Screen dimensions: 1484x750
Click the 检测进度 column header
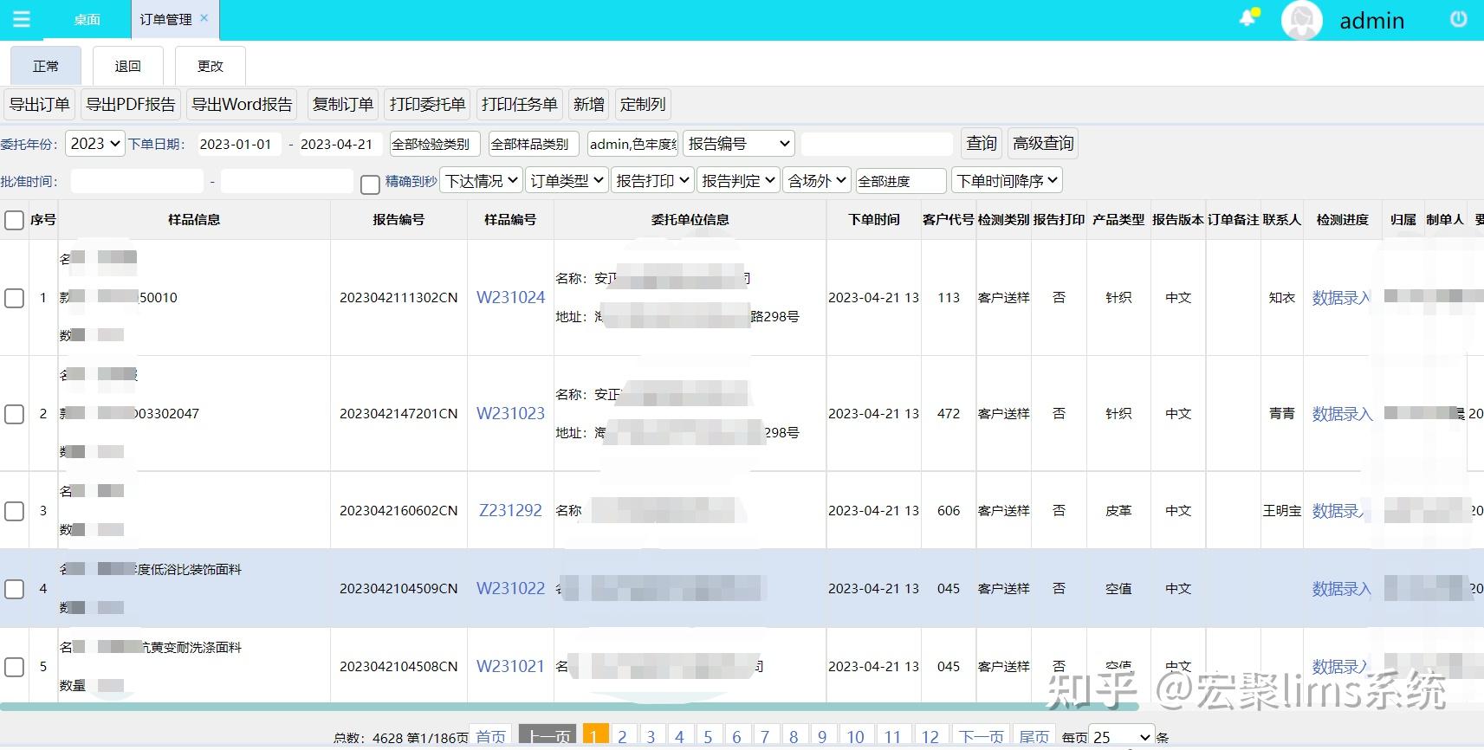coord(1343,220)
